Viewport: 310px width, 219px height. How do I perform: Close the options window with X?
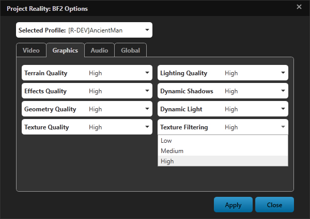[x=299, y=7]
